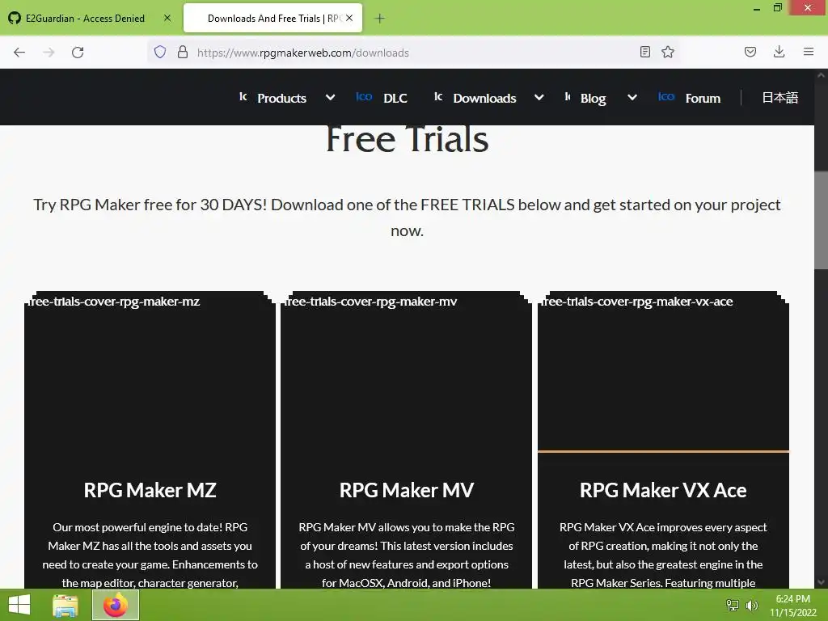This screenshot has width=828, height=621.
Task: Select the Downloads And Free Trials tab
Action: click(x=272, y=18)
